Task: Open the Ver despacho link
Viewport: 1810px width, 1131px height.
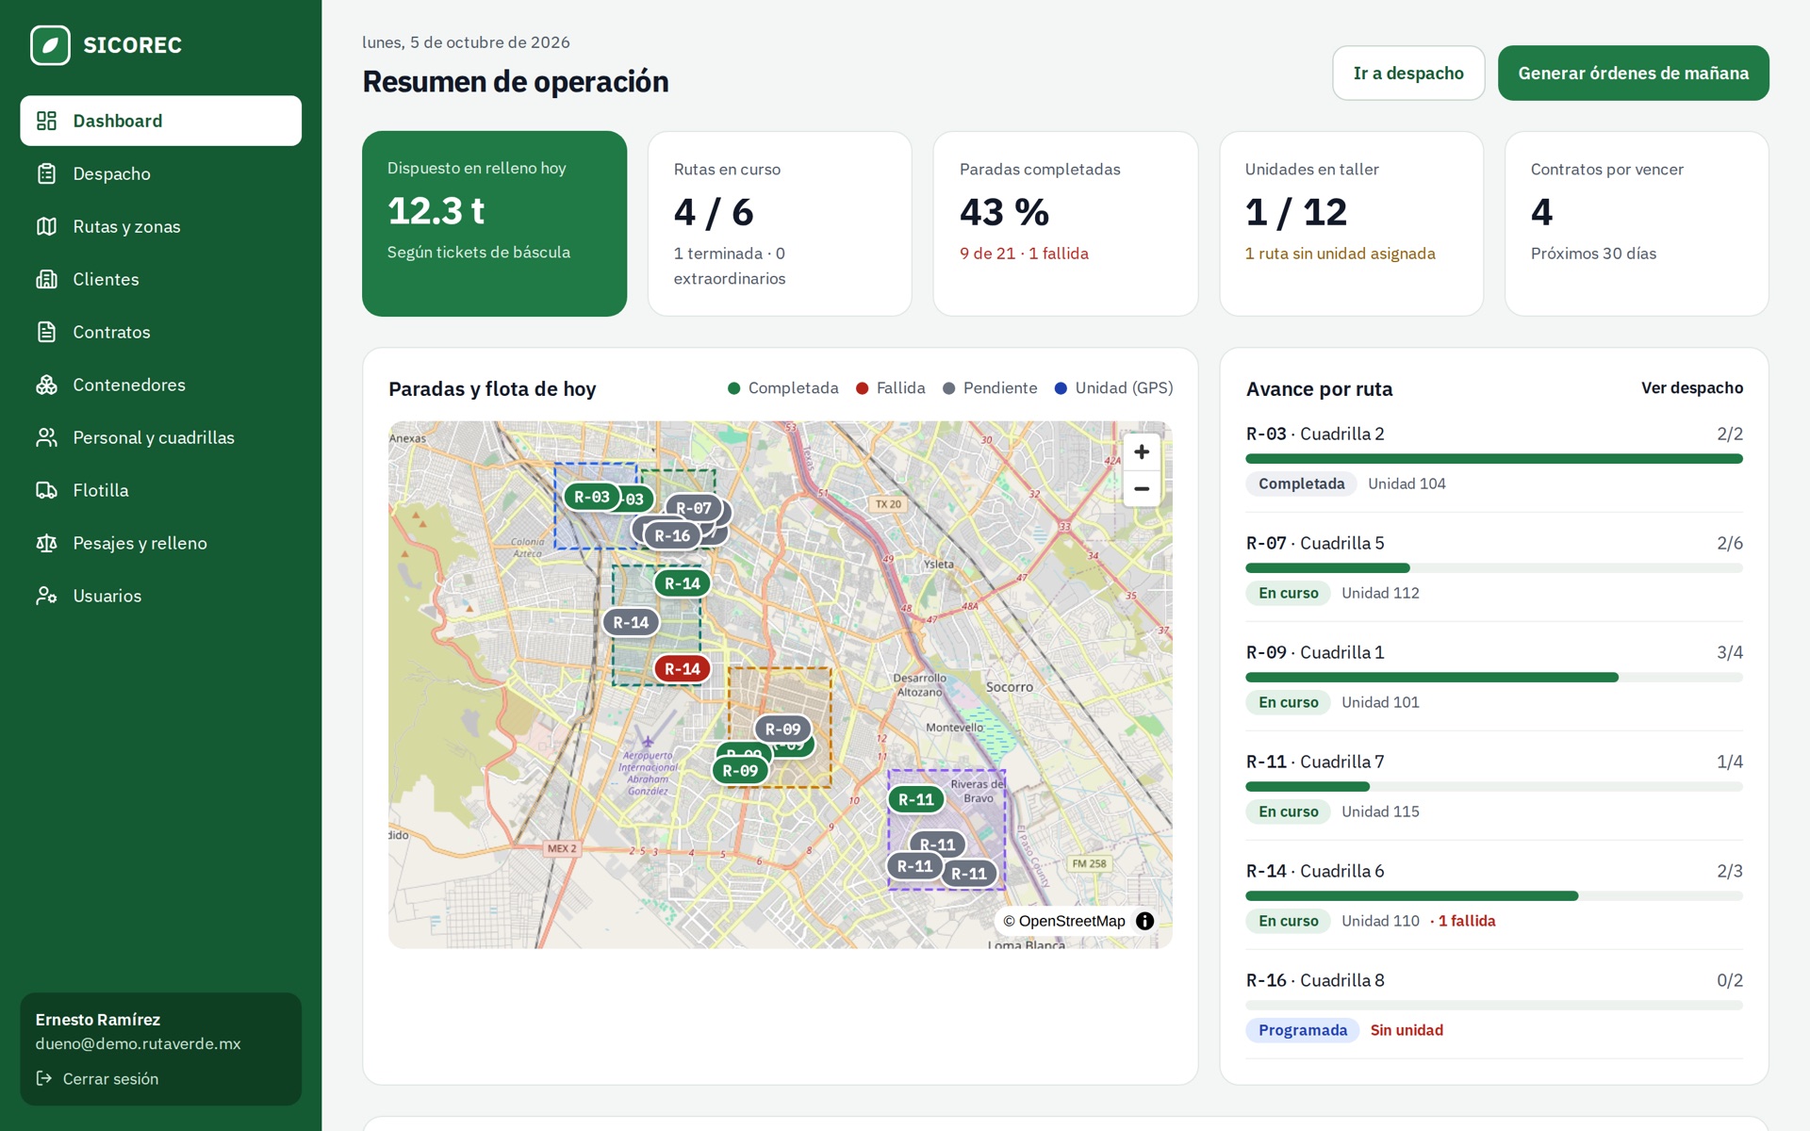Action: pos(1691,388)
